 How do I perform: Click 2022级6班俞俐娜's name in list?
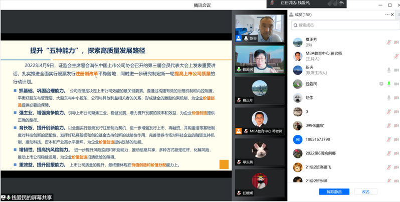[x=321, y=153]
